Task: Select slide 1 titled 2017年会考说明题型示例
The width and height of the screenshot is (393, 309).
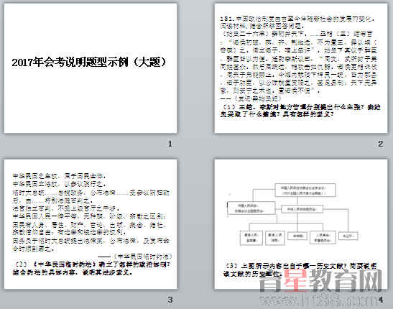Action: (x=91, y=68)
